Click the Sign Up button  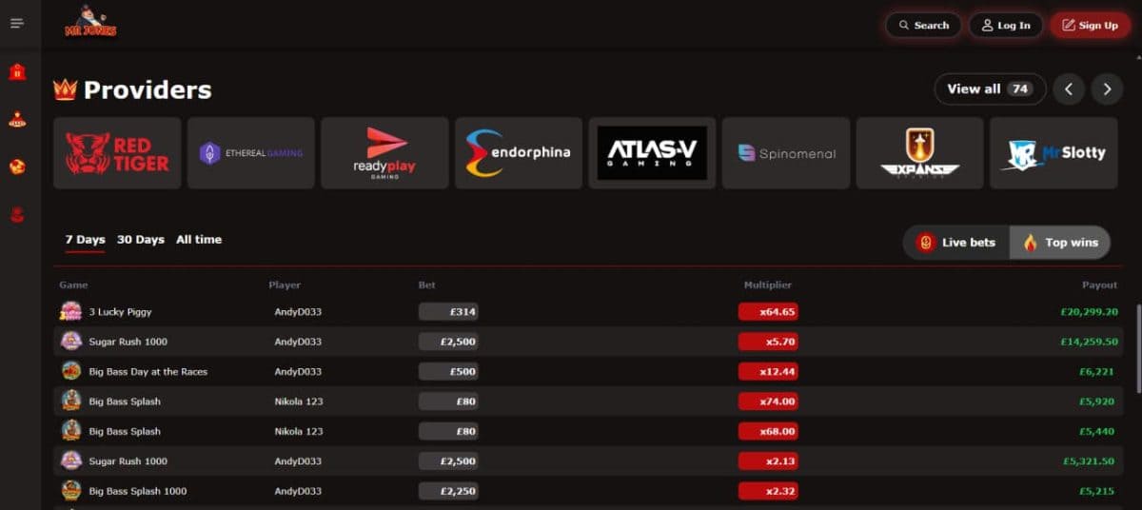(x=1090, y=26)
